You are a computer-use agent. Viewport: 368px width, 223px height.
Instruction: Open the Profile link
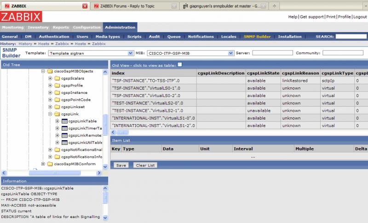pos(344,17)
